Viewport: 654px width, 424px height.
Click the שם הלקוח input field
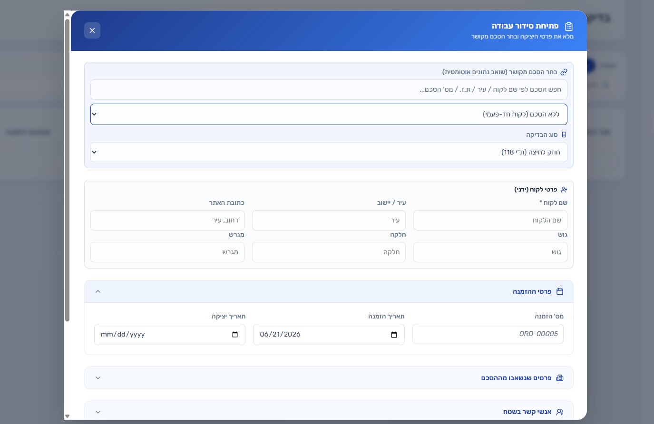click(490, 221)
